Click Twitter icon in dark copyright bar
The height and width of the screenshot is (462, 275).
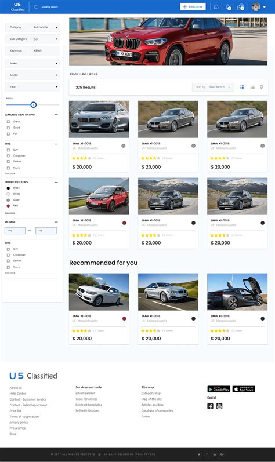(x=199, y=454)
